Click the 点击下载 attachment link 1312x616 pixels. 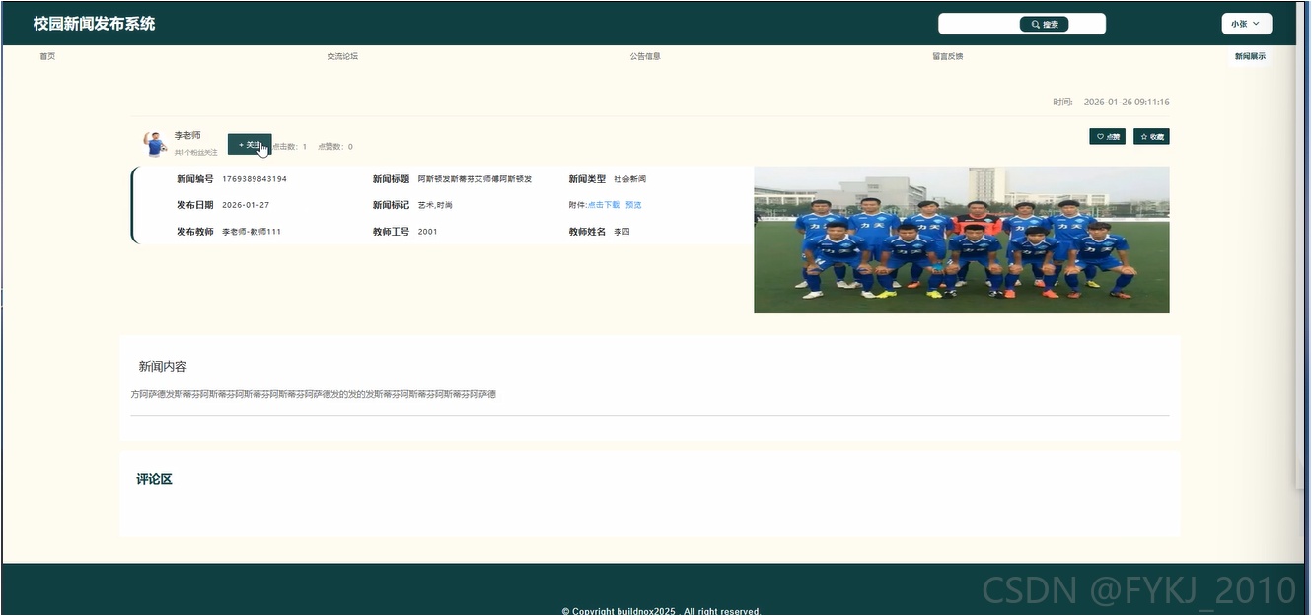pos(604,205)
